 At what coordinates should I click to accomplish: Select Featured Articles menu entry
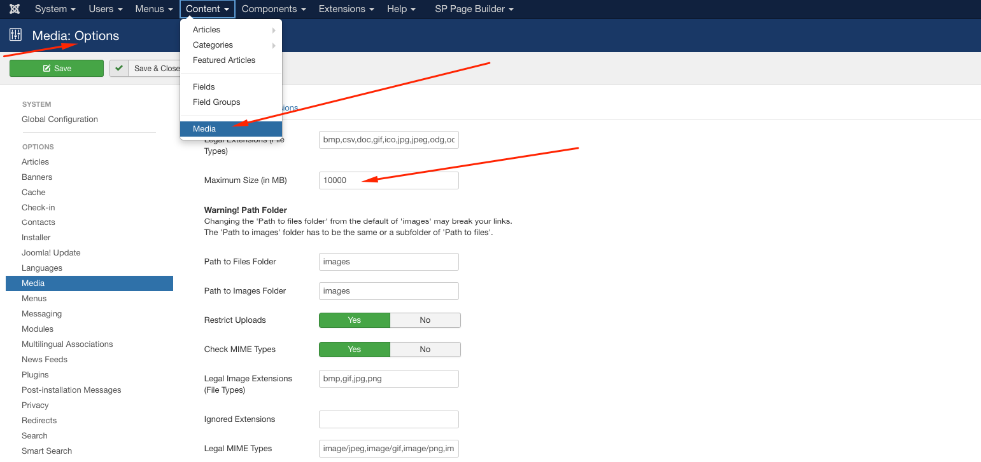224,60
